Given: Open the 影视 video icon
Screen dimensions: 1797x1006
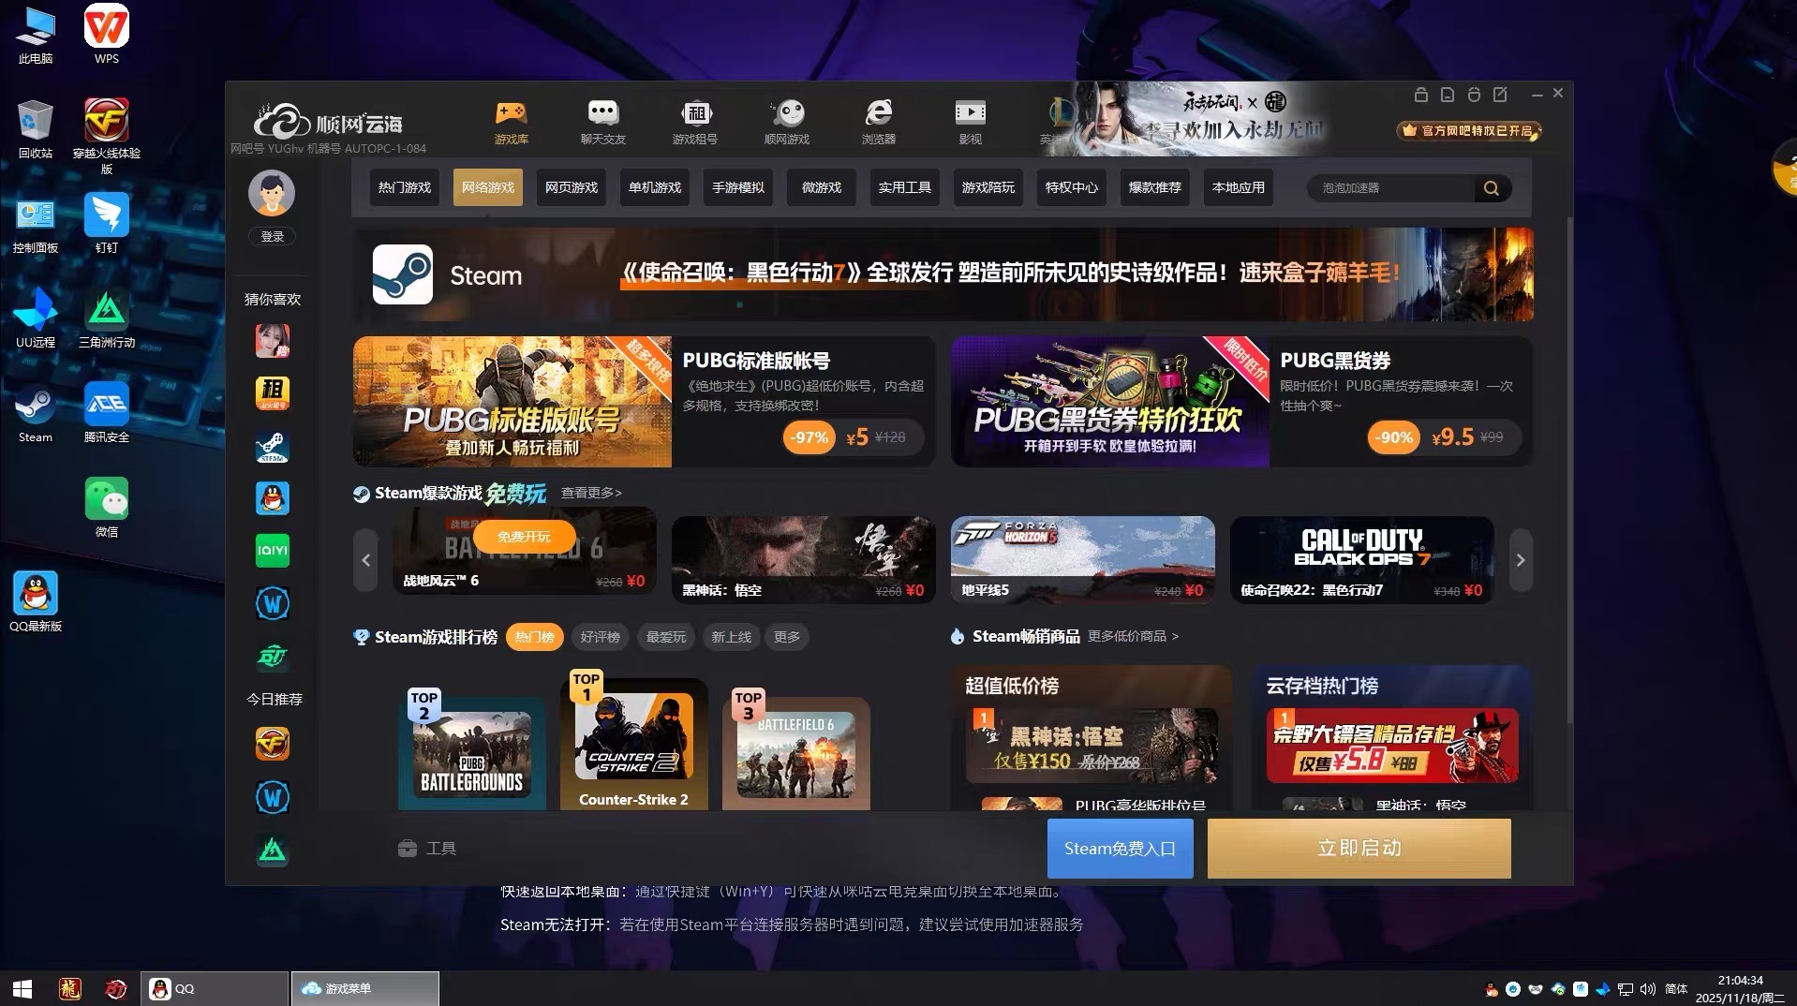Looking at the screenshot, I should 970,120.
